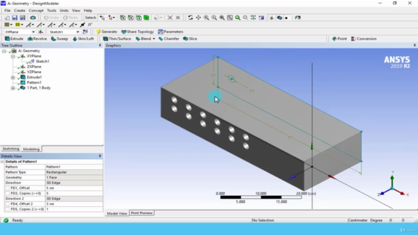Switch to the Sketching tab
The height and width of the screenshot is (235, 418).
pos(11,149)
